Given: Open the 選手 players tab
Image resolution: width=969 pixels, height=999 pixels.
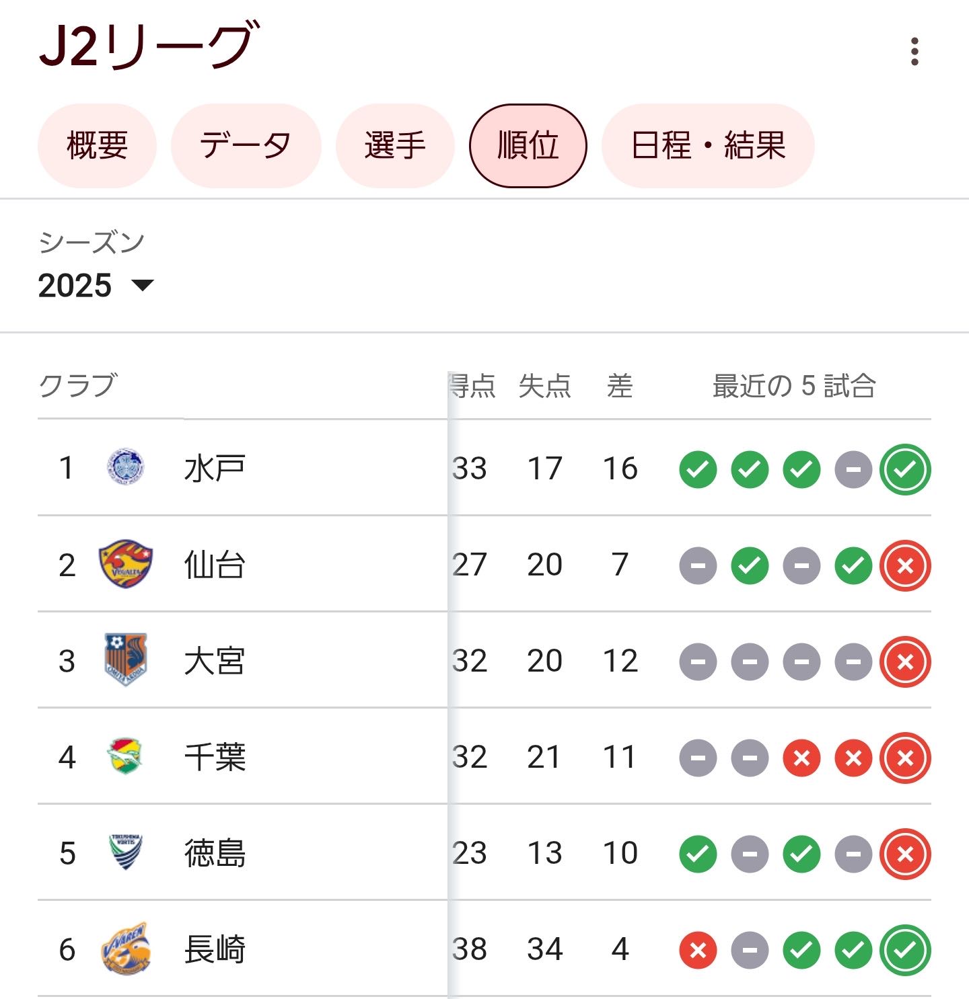Looking at the screenshot, I should [x=395, y=145].
